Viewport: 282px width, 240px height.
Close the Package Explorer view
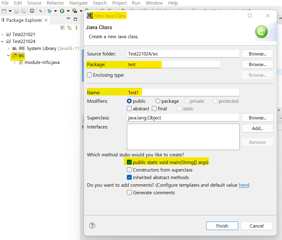click(46, 20)
